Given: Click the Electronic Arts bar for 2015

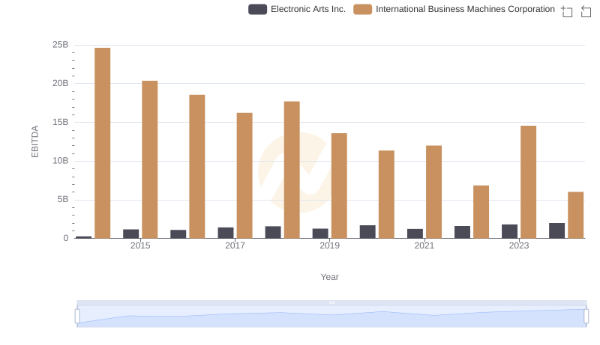Looking at the screenshot, I should (x=130, y=234).
